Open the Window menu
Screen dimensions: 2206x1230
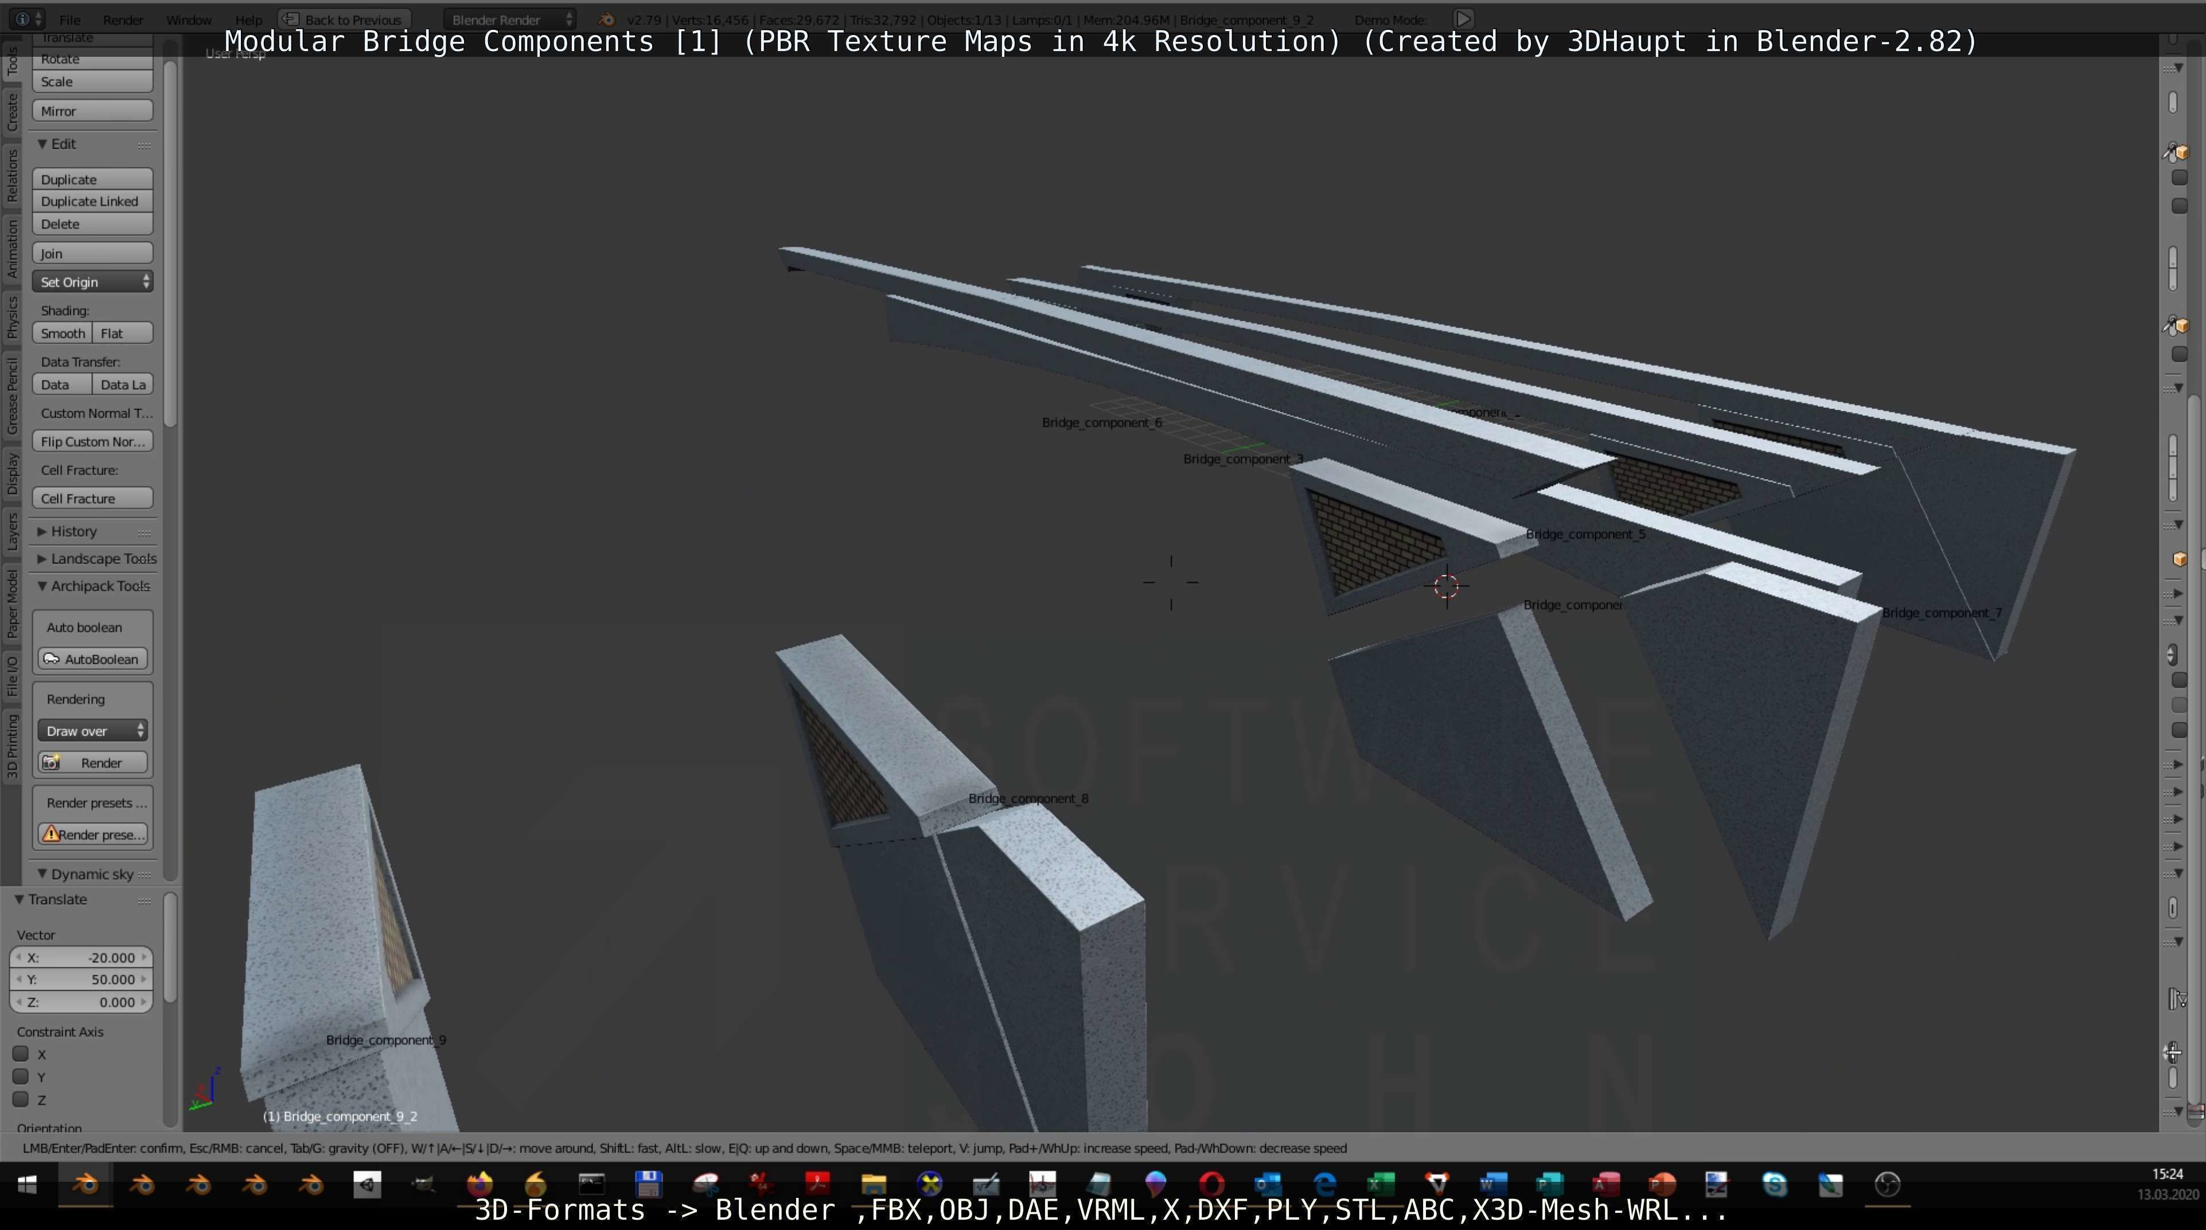(x=188, y=19)
